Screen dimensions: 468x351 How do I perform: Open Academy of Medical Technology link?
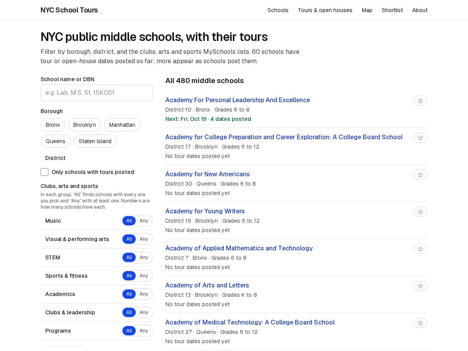click(x=250, y=322)
